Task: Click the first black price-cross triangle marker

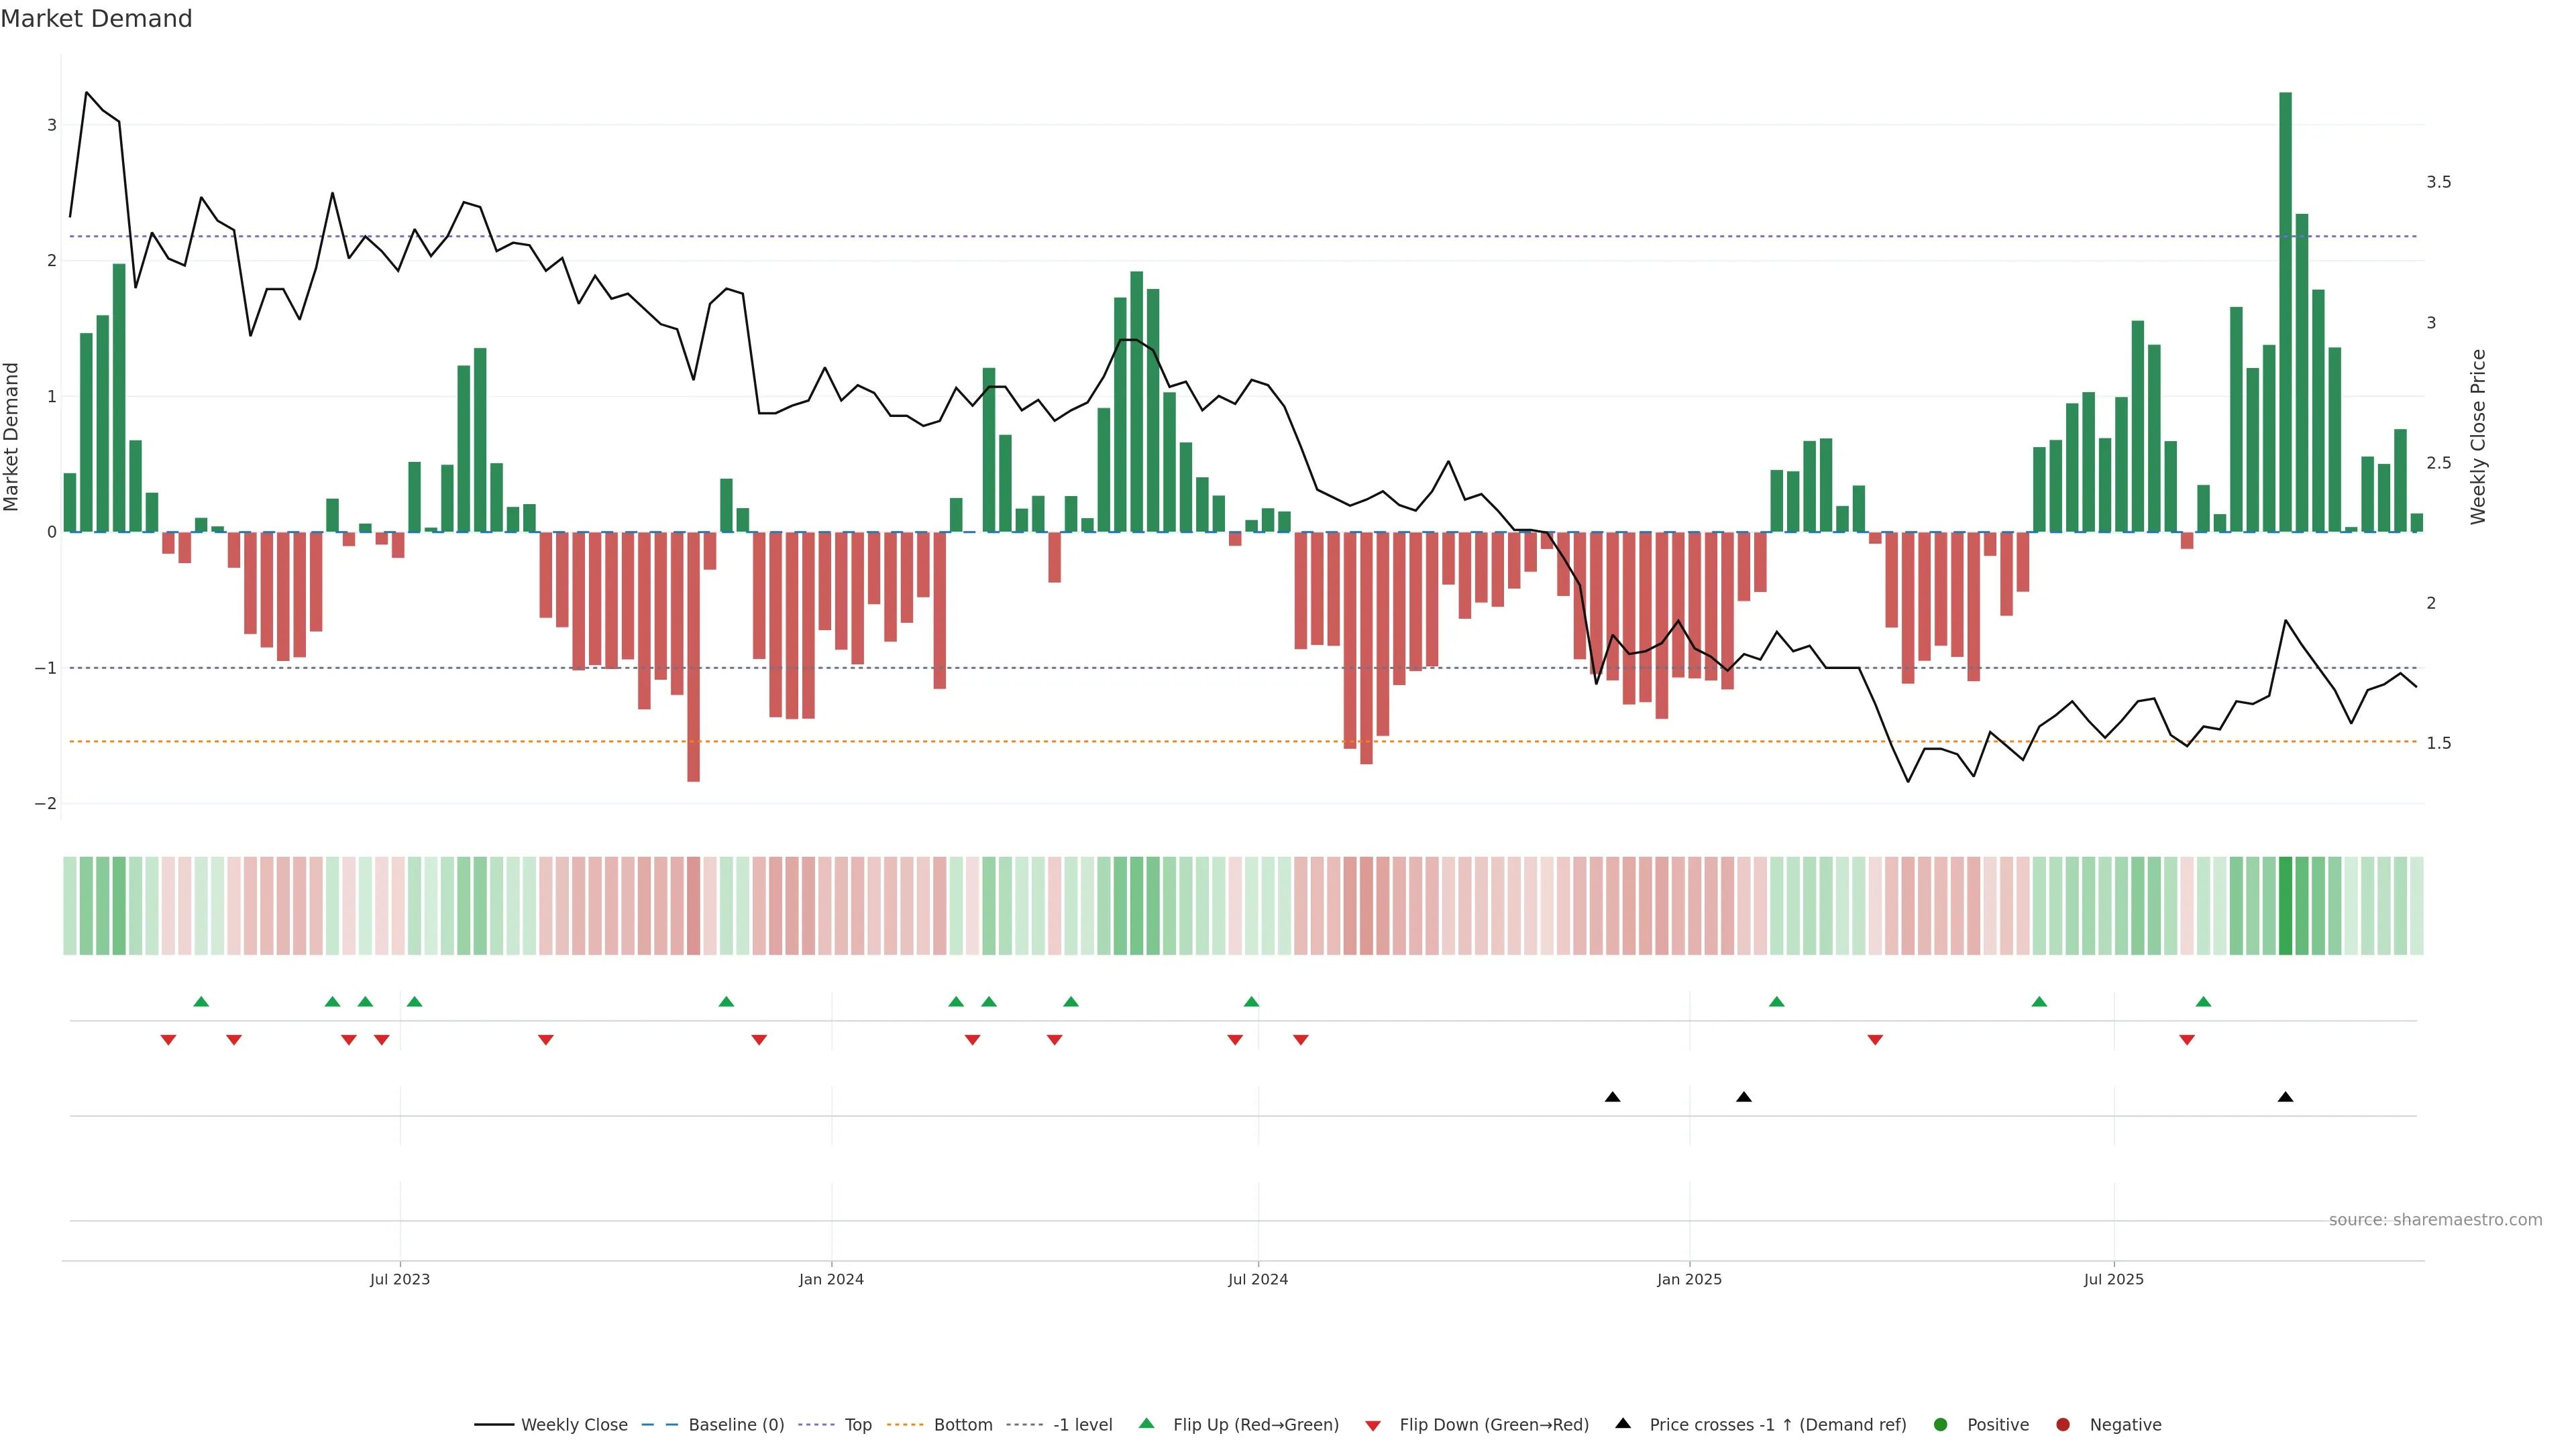Action: (x=1612, y=1097)
